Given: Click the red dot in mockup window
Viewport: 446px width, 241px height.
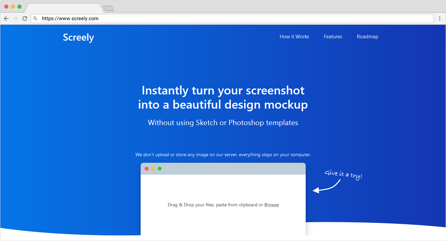Looking at the screenshot, I should [x=147, y=169].
